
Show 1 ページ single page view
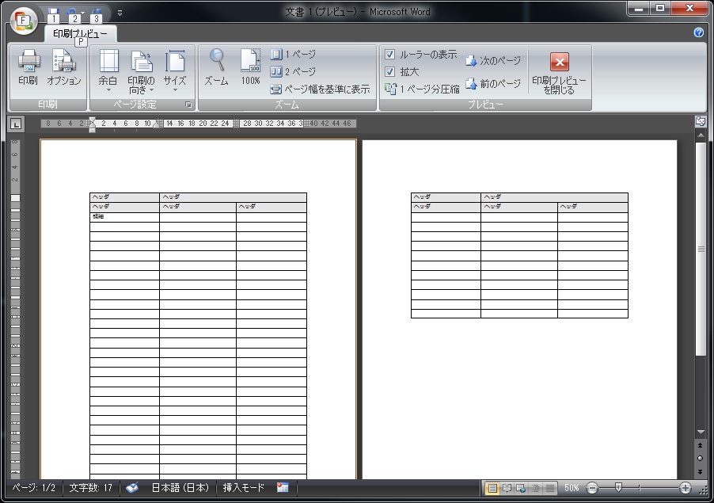tap(293, 54)
